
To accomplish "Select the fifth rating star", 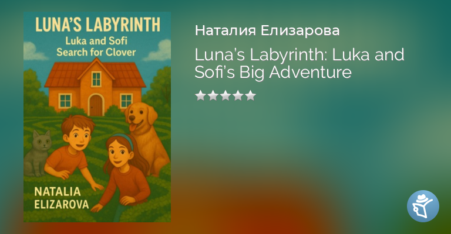I will (x=251, y=95).
